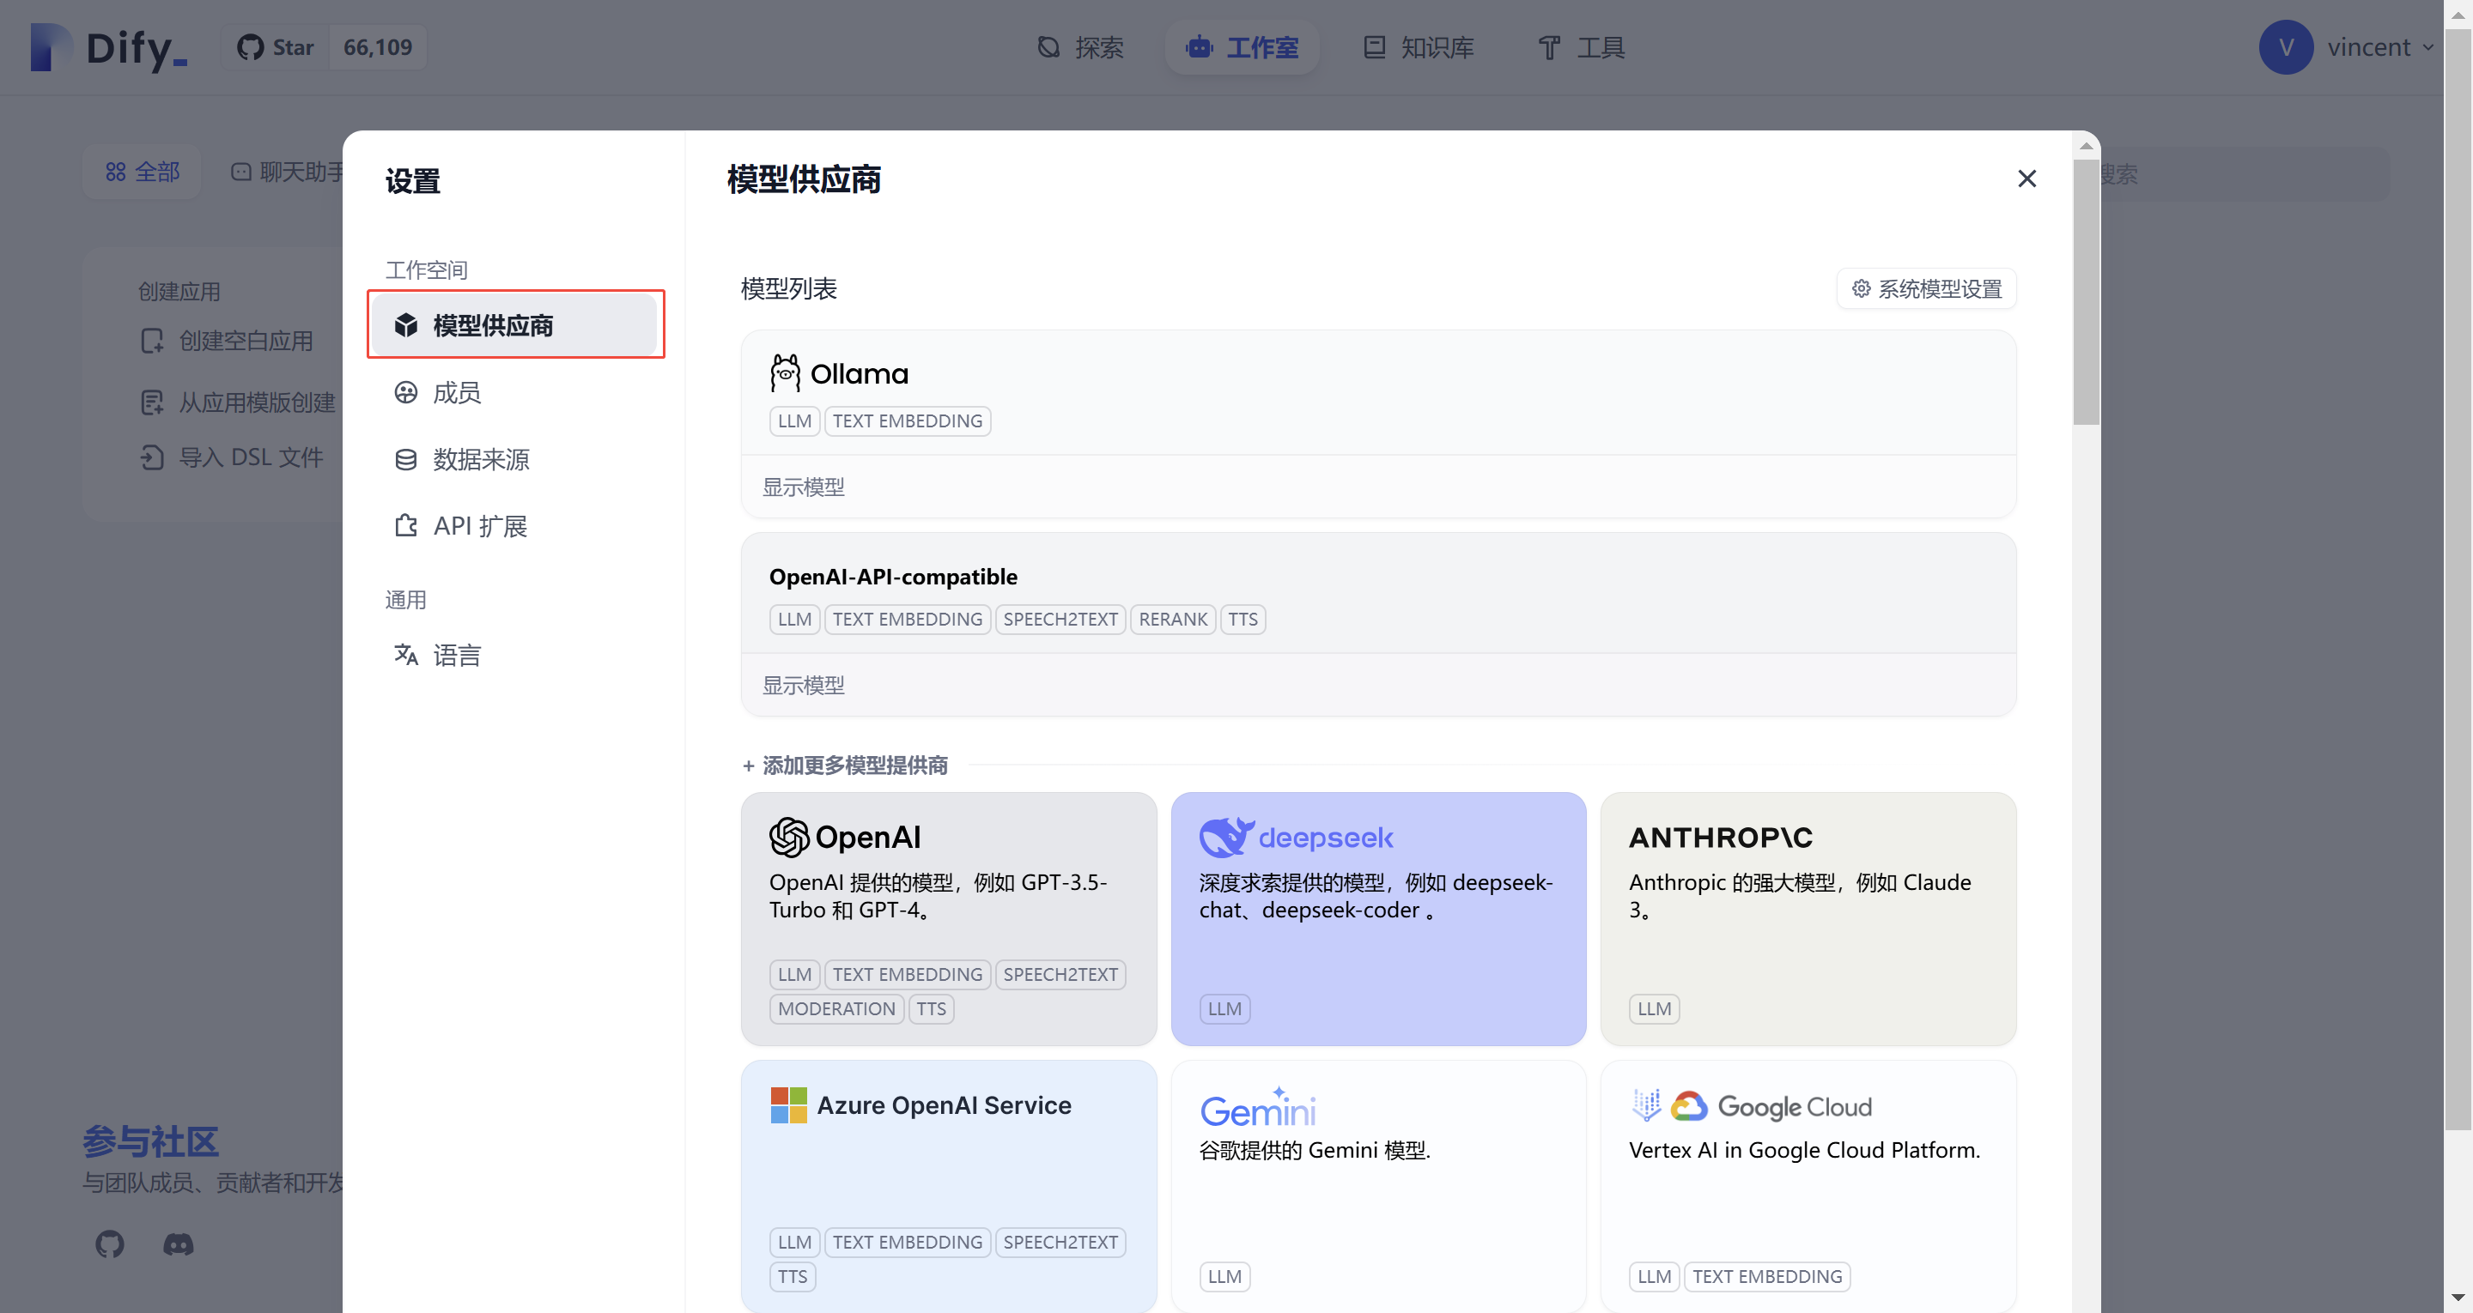Click the Ollama llama logo

tap(784, 372)
